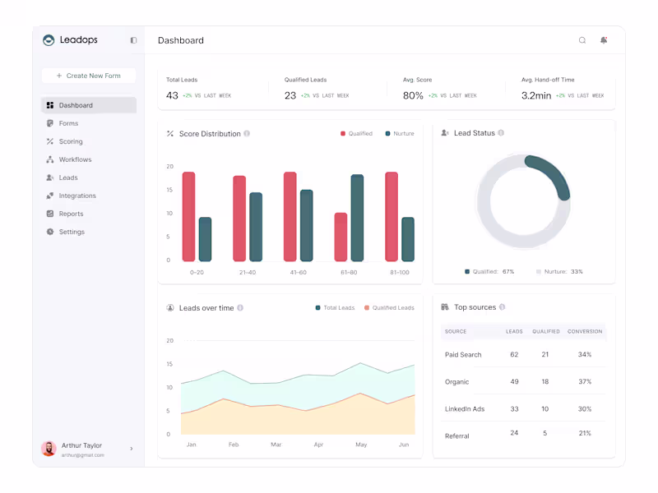Toggle Qualified Leads series in Leads over time
The image size is (658, 493).
[389, 307]
